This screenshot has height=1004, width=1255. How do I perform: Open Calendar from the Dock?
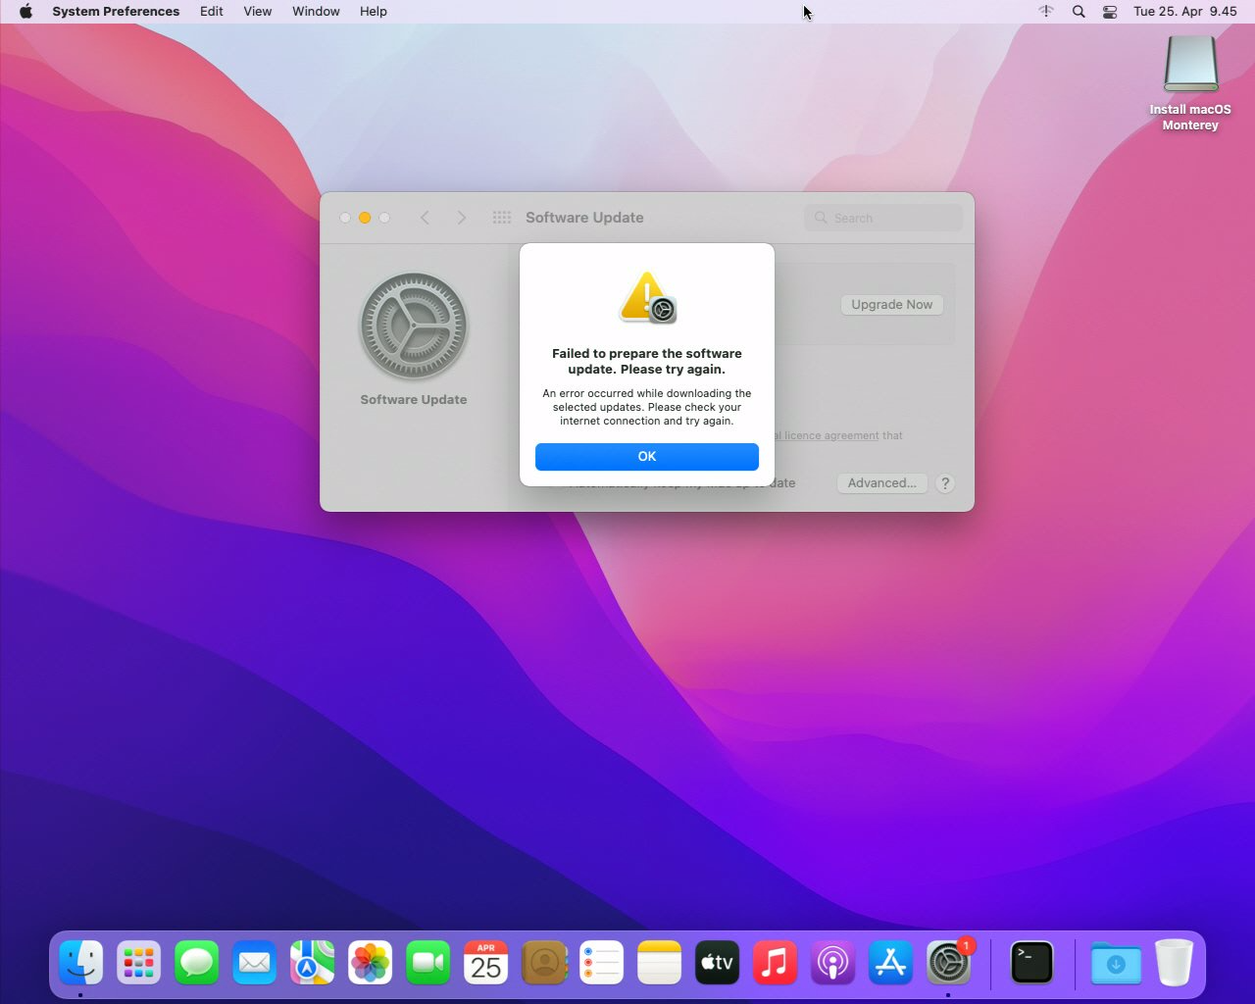485,963
